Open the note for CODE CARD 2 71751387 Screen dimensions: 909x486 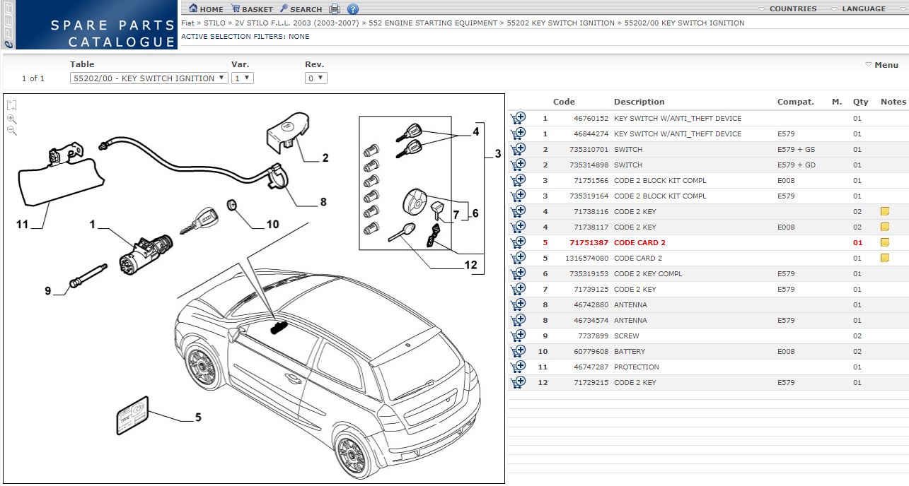tap(884, 242)
